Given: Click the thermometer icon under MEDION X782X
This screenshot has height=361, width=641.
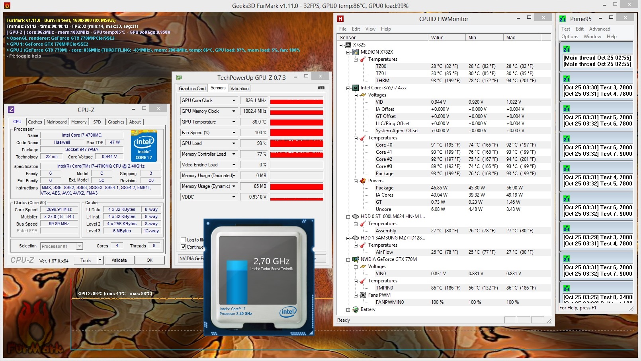Looking at the screenshot, I should [x=363, y=59].
